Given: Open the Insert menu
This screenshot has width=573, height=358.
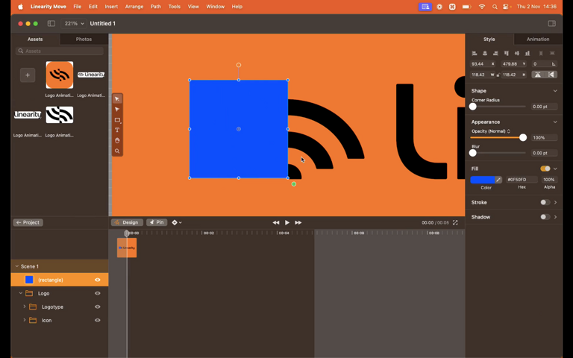Looking at the screenshot, I should click(111, 7).
